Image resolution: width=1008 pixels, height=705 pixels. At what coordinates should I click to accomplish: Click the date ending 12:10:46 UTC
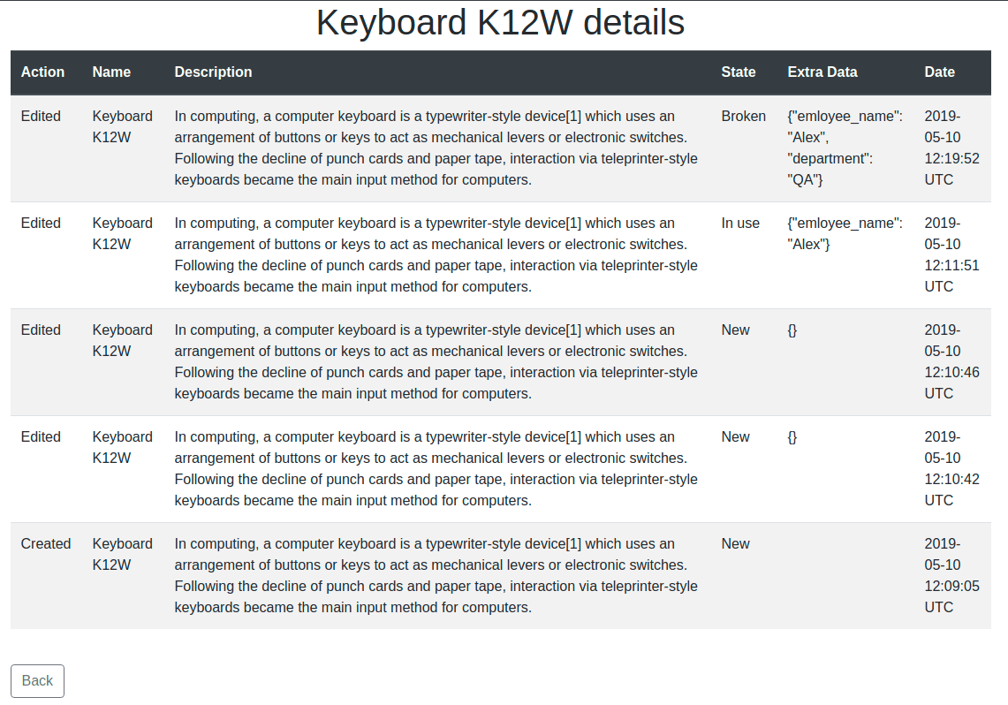[951, 362]
